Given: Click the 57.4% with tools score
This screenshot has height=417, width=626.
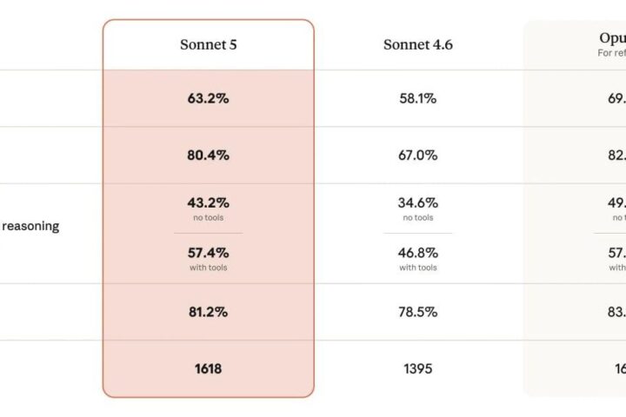Looking at the screenshot, I should click(x=209, y=253).
